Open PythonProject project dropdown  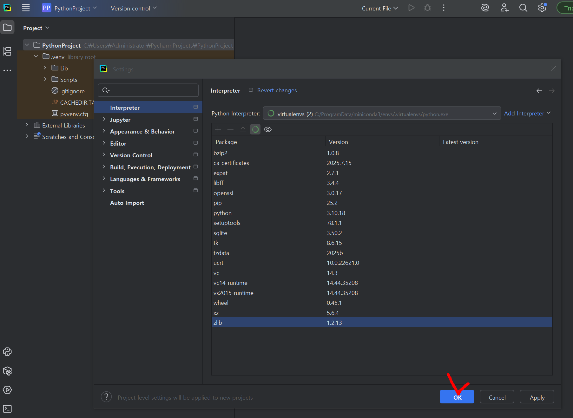click(76, 8)
